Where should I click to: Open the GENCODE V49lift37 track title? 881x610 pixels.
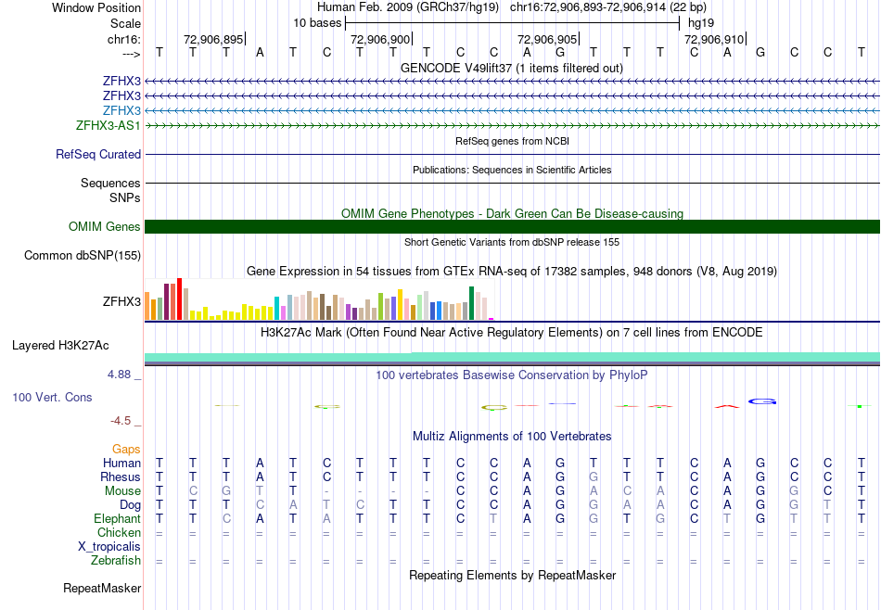pyautogui.click(x=512, y=68)
